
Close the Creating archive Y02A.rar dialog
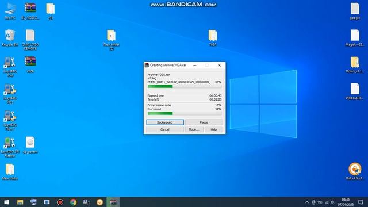219,65
